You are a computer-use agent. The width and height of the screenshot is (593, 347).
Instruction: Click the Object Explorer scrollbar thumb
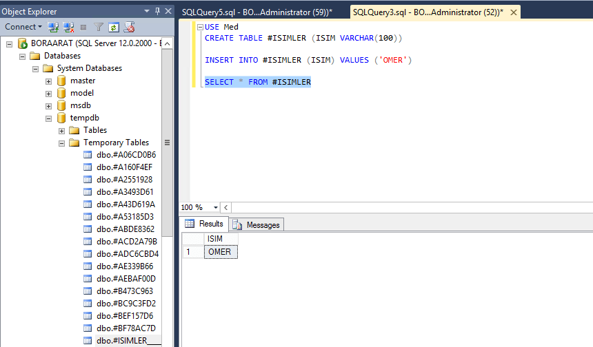167,143
